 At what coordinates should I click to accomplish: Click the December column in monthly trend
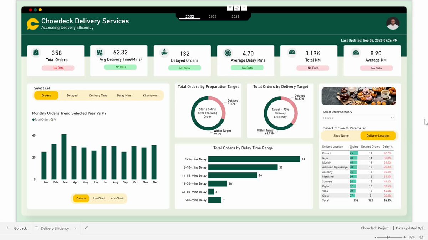click(x=154, y=162)
